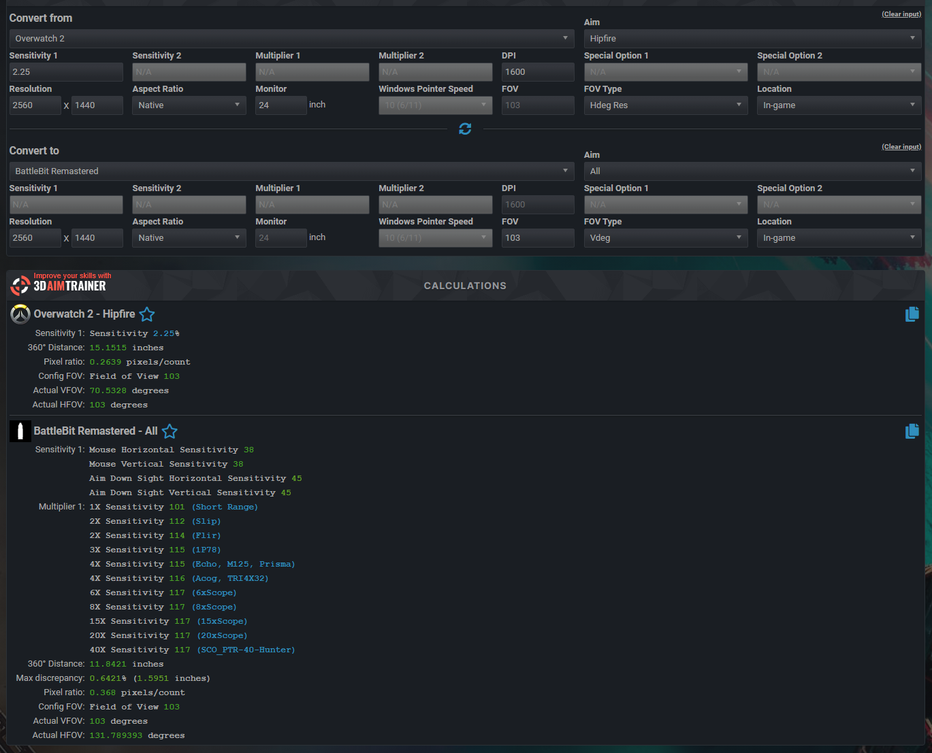Open the Vdeg FOV Type dropdown
Screen dimensions: 932x753
pos(666,238)
